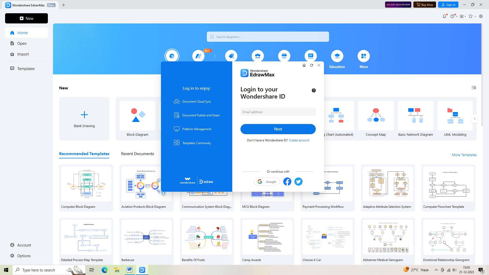Click Next to proceed with login
The height and width of the screenshot is (275, 489).
(x=278, y=129)
